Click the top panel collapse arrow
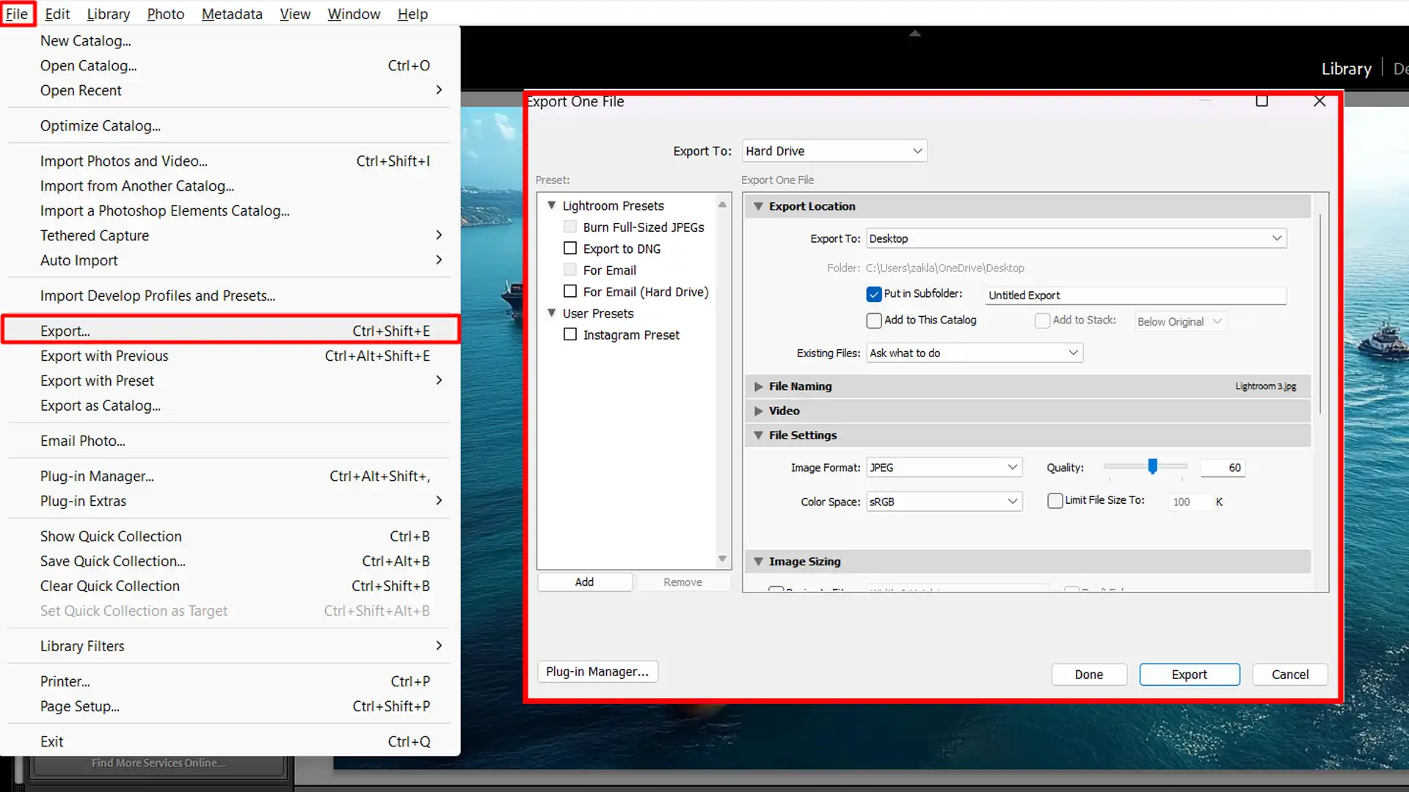The width and height of the screenshot is (1409, 792). tap(914, 33)
